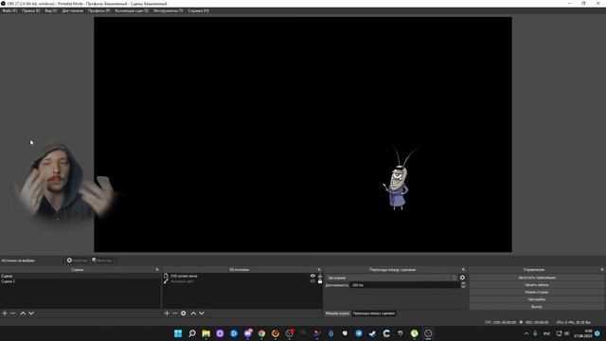This screenshot has width=606, height=341.
Task: Open the Правка menu
Action: pos(31,10)
